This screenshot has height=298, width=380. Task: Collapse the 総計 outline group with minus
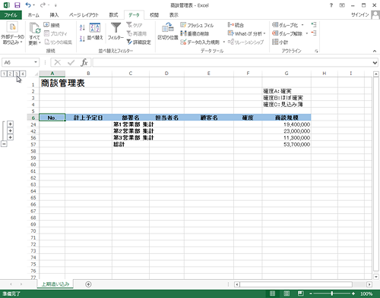coord(4,144)
